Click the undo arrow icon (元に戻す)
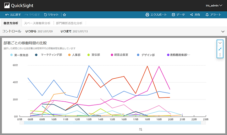227x135 pixels. (7, 15)
